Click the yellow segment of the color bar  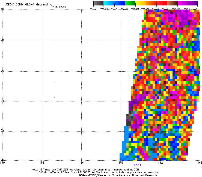(x=141, y=4)
